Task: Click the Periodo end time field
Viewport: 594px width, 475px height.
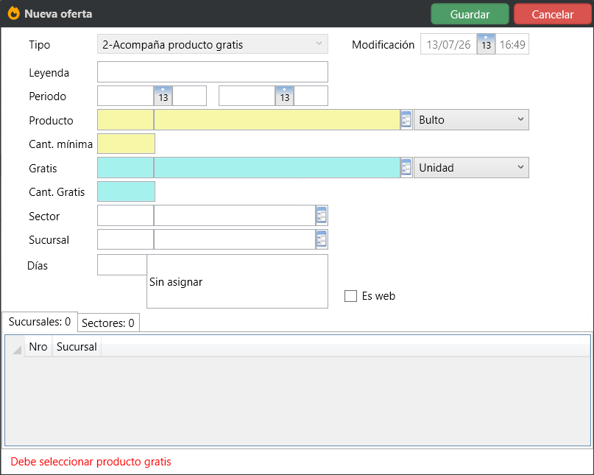Action: (311, 96)
